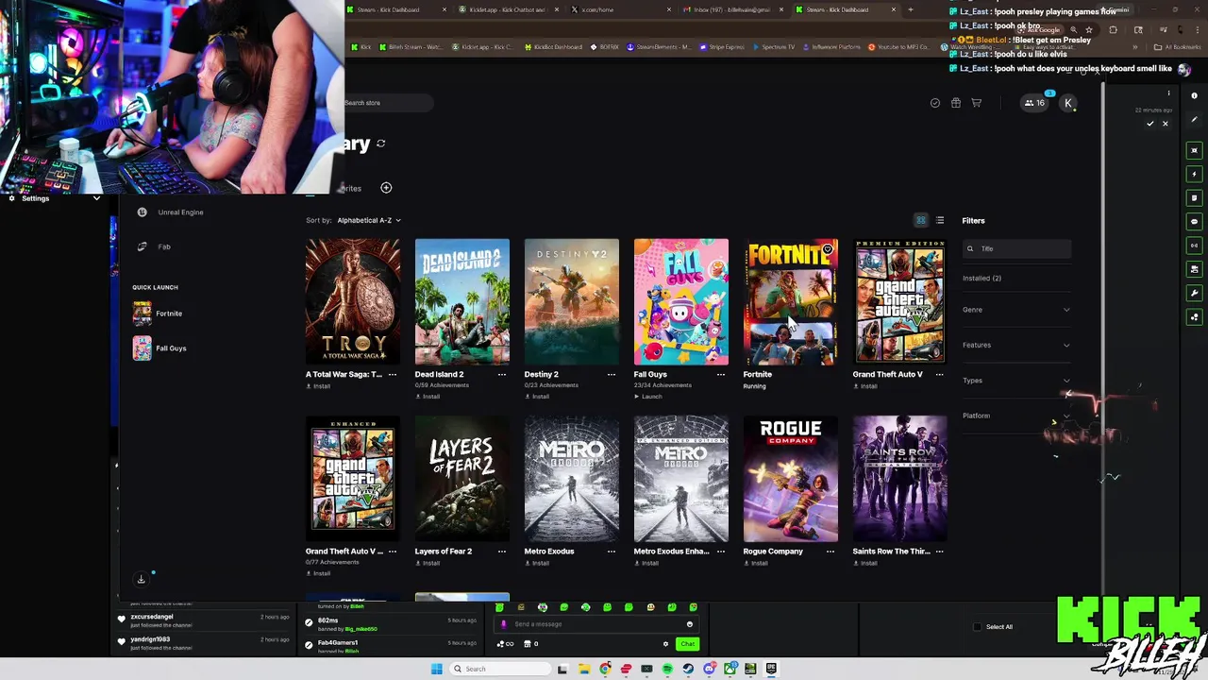Open Spotify from the taskbar
Screen dimensions: 1208x680
tap(667, 669)
